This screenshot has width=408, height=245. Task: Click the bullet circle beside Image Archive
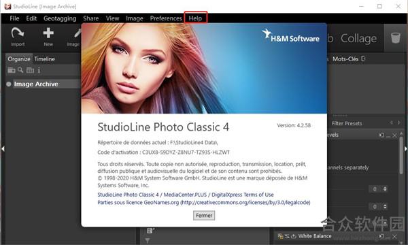9,84
